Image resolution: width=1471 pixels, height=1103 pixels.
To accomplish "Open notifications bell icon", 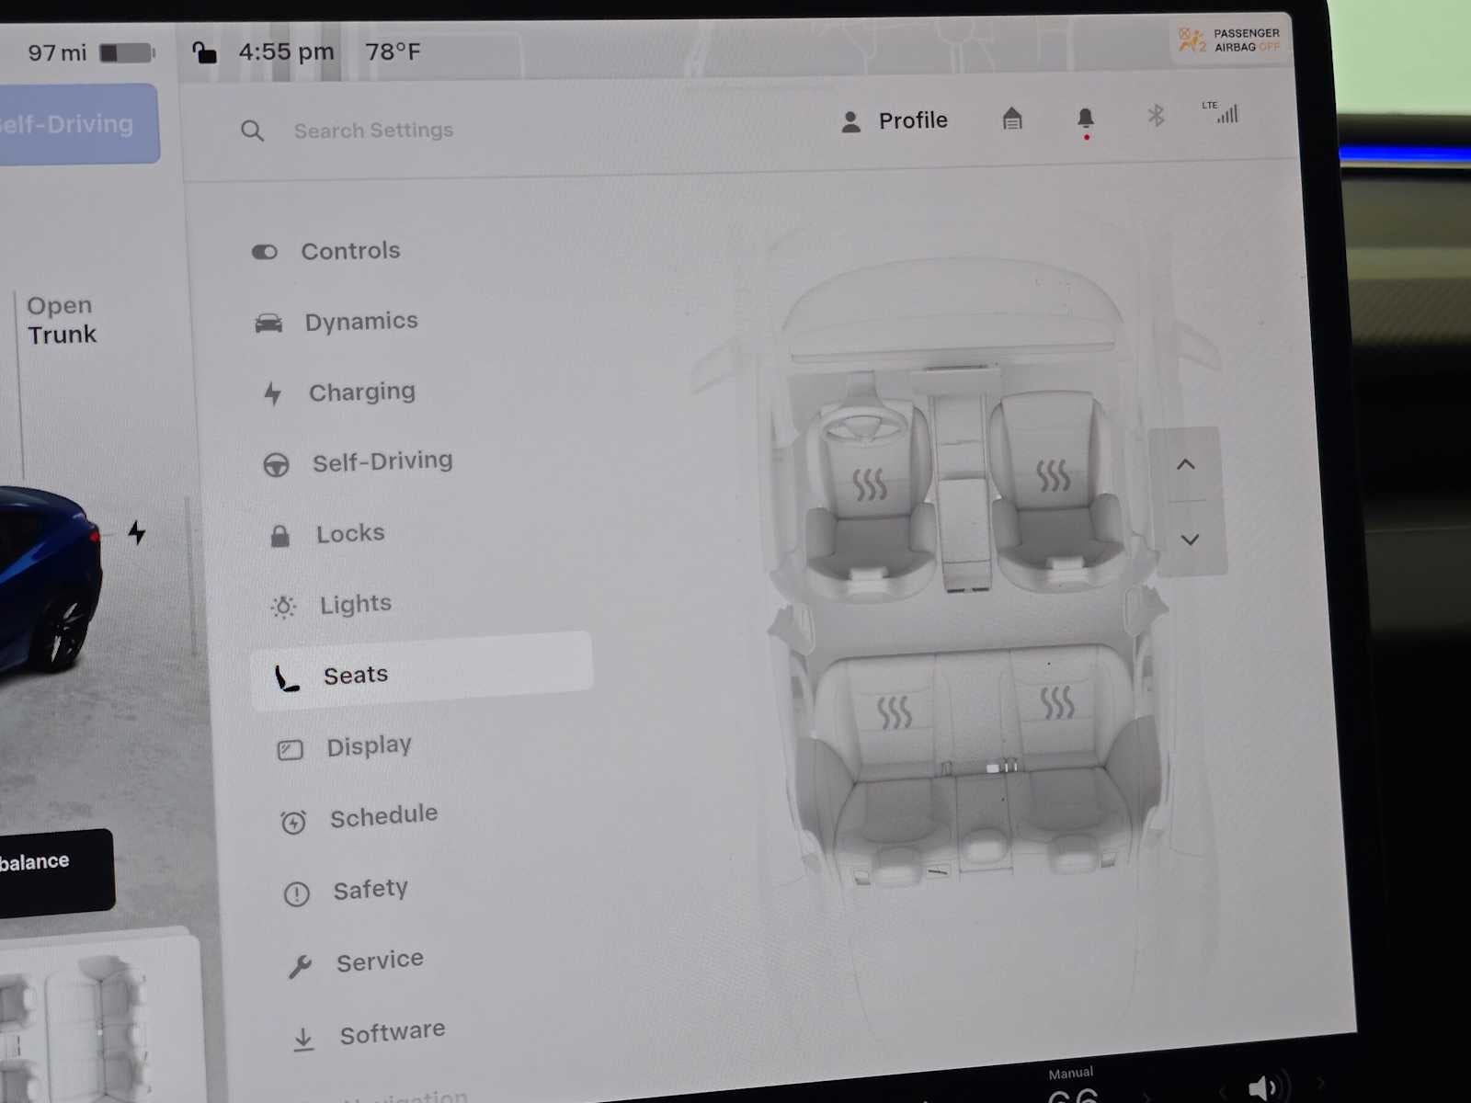I will click(1086, 119).
